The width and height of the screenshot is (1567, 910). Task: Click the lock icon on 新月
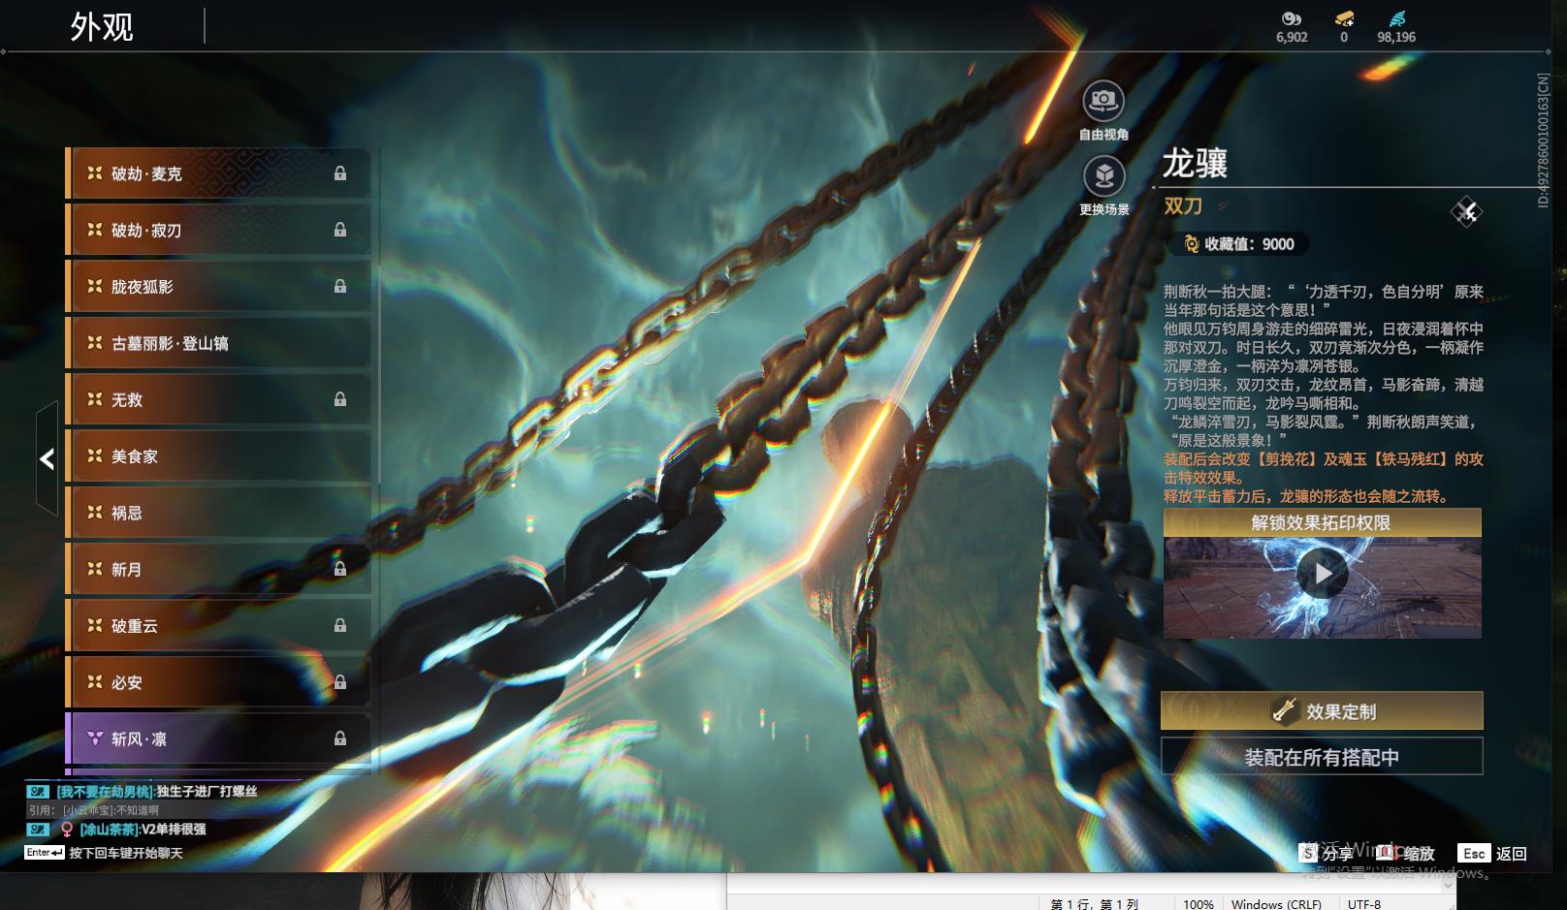point(340,569)
